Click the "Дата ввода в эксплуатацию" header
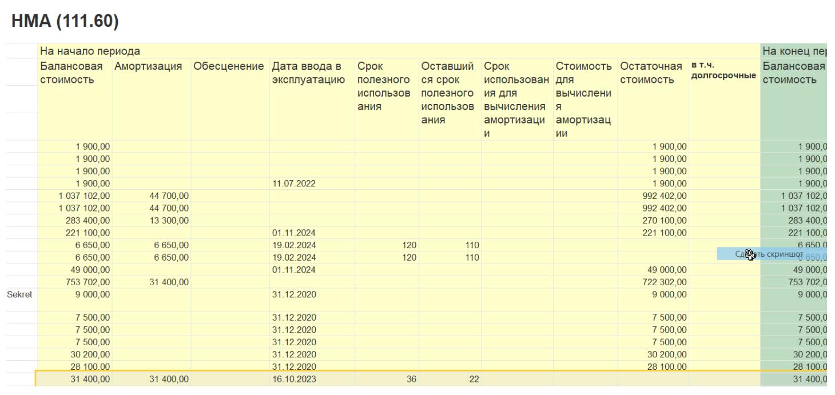This screenshot has width=835, height=395. click(309, 73)
